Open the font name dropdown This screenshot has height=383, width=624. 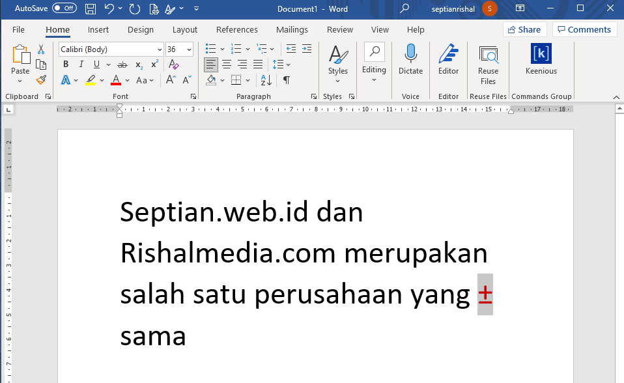click(x=160, y=50)
